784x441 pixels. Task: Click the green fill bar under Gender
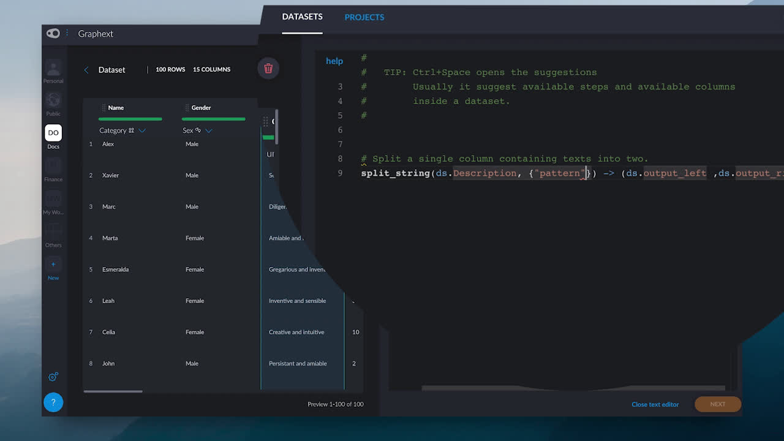tap(214, 119)
